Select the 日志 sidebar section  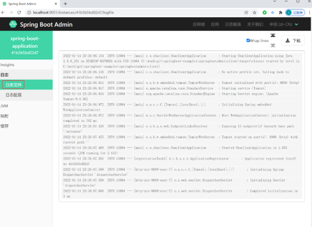[x=26, y=75]
